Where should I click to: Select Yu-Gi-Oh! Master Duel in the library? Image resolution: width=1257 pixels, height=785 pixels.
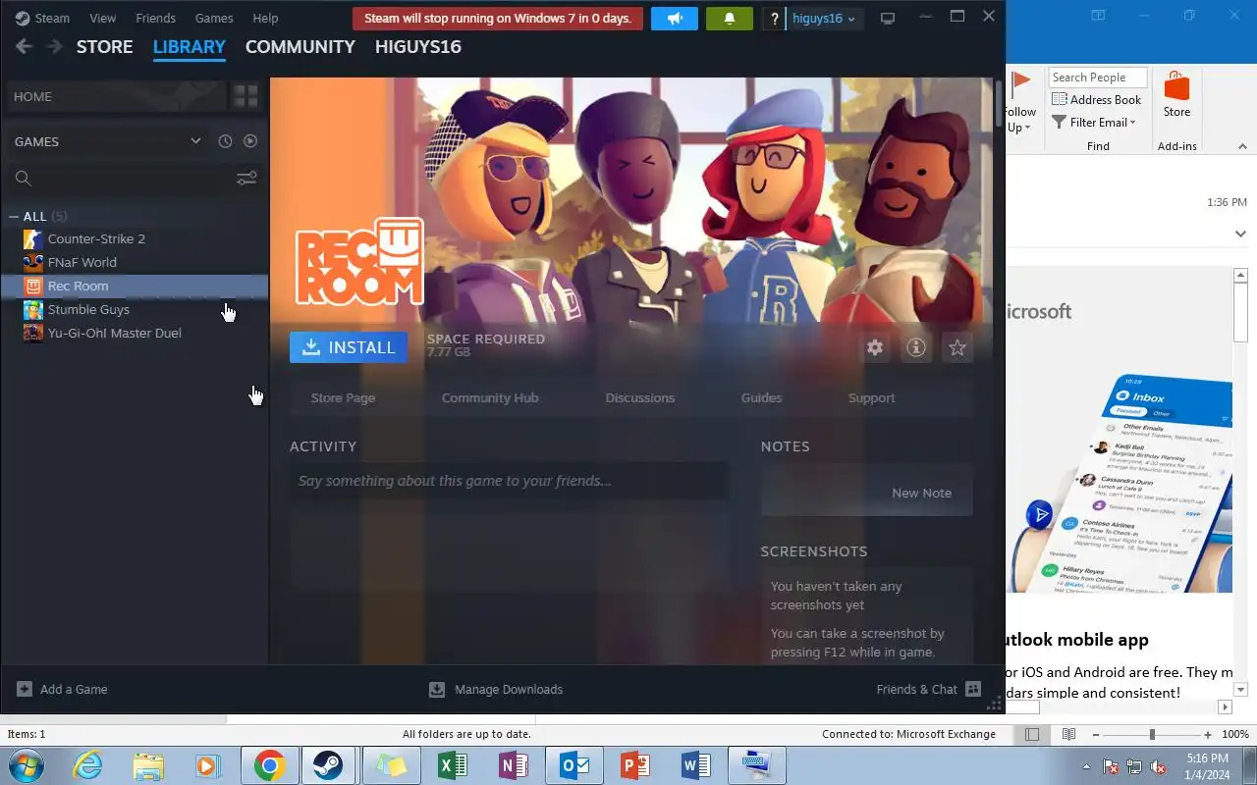click(x=135, y=333)
